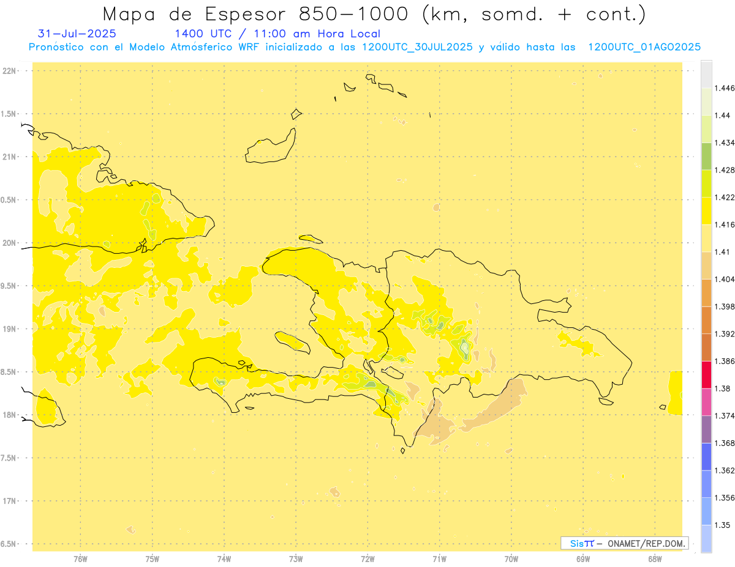Pick the gray colorbar segment above 1.446
735x567 pixels.
click(x=706, y=74)
